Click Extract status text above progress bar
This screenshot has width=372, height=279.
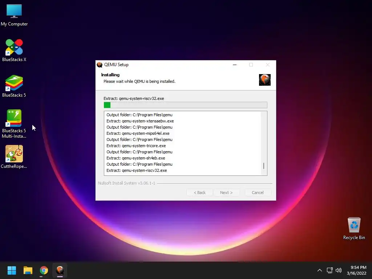[134, 98]
